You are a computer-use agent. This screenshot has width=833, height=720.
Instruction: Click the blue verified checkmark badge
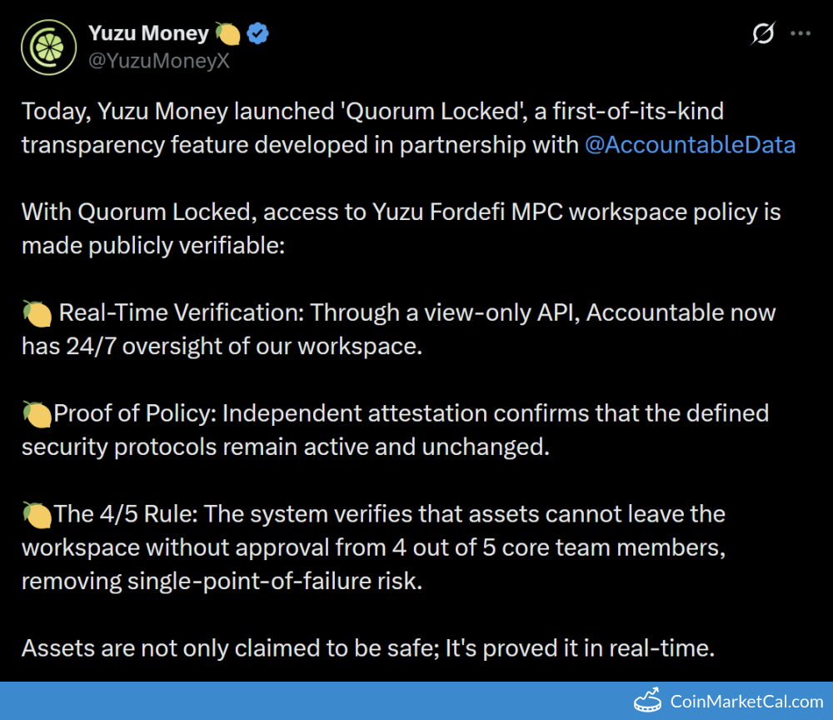258,34
